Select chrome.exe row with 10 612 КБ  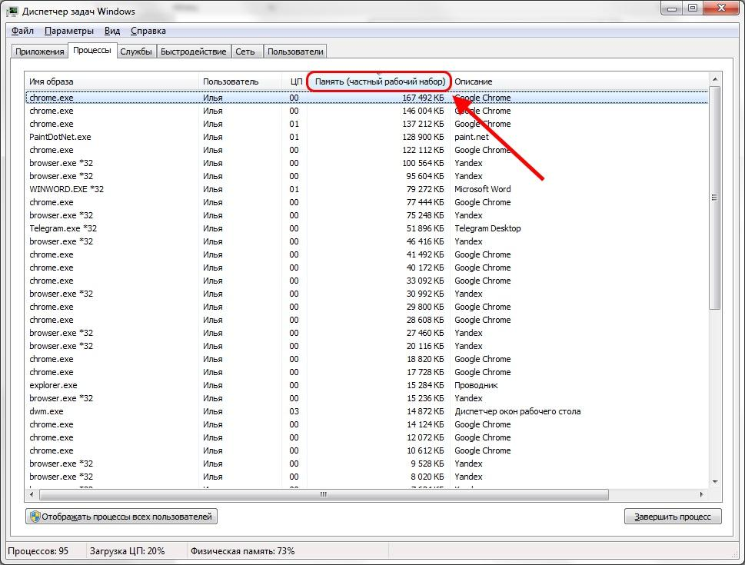pyautogui.click(x=366, y=450)
